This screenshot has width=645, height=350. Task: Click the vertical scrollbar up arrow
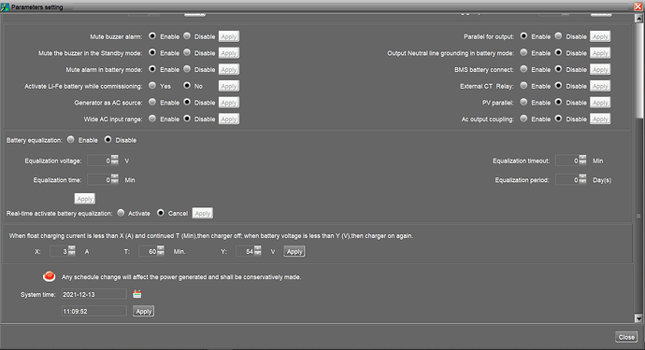point(638,18)
